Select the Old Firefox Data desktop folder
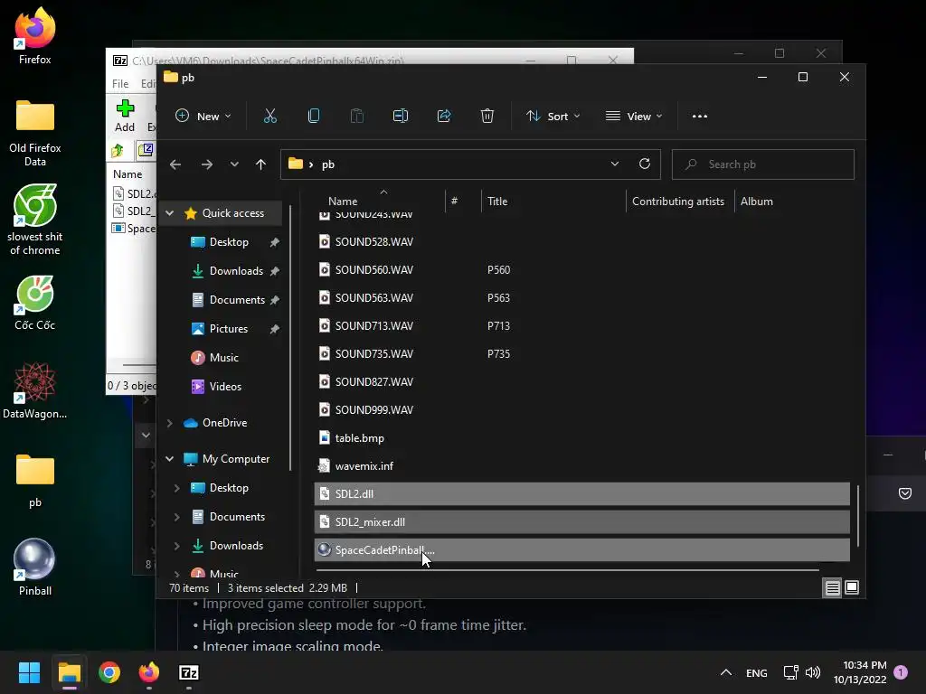Viewport: 926px width, 694px height. point(35,134)
